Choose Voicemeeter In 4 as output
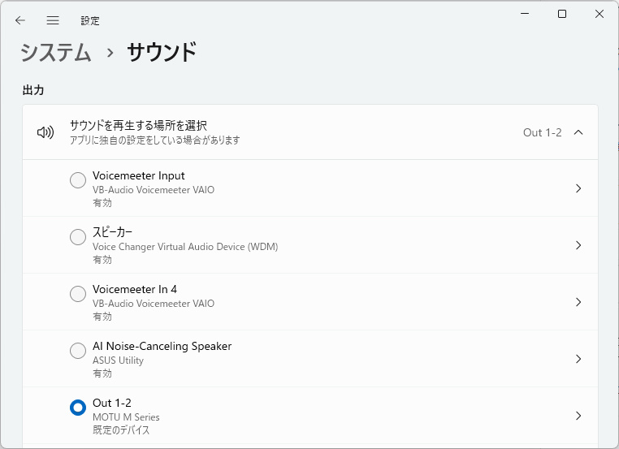 click(78, 294)
